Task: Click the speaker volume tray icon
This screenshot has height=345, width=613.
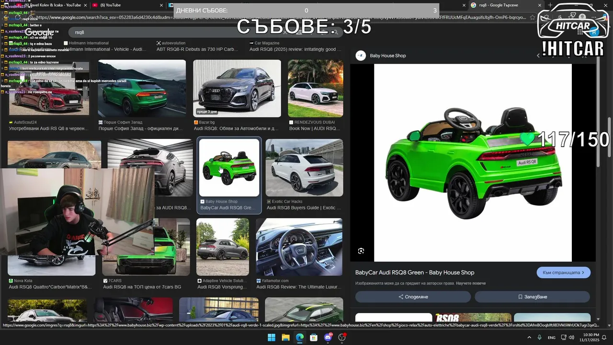Action: pos(571,337)
